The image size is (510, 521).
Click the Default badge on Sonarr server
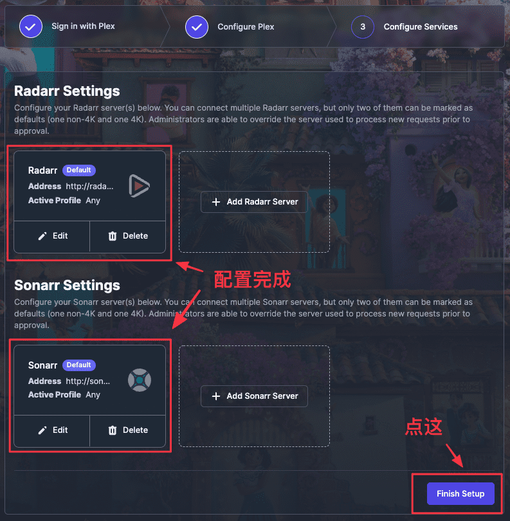click(78, 365)
